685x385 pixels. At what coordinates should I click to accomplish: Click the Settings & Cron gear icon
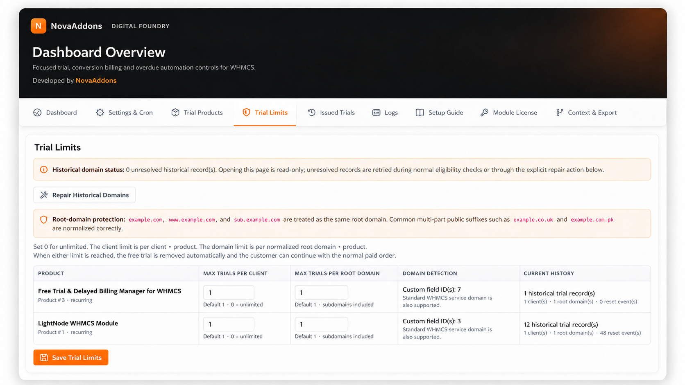[x=100, y=113]
